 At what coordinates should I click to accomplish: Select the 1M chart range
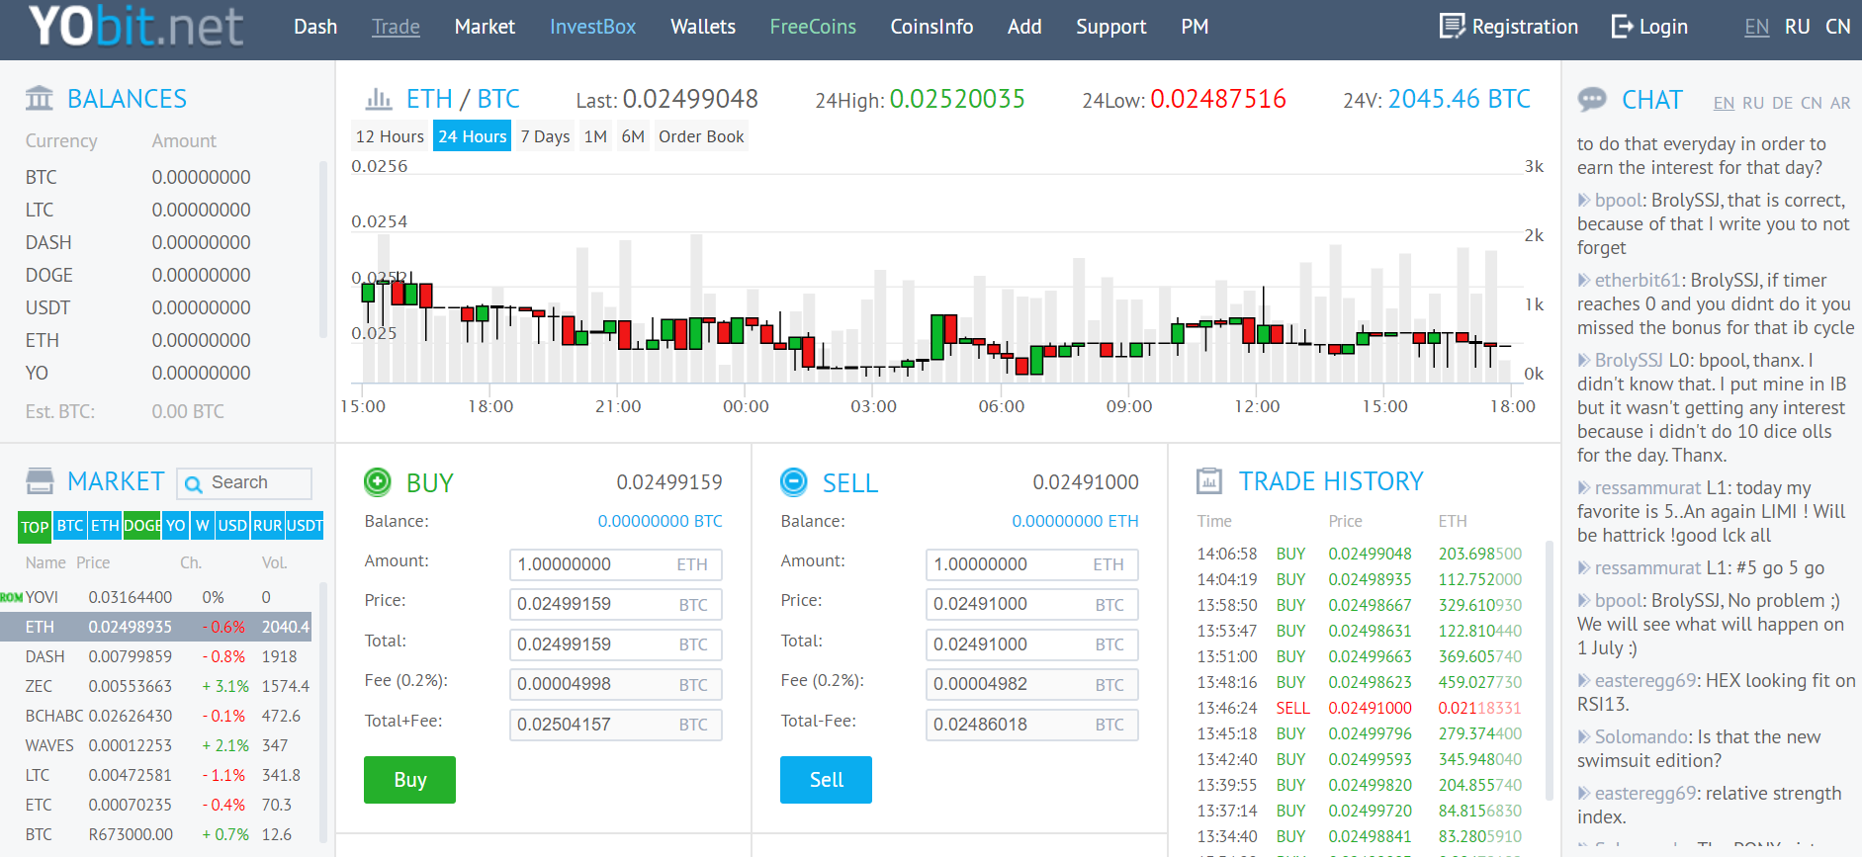click(x=595, y=136)
